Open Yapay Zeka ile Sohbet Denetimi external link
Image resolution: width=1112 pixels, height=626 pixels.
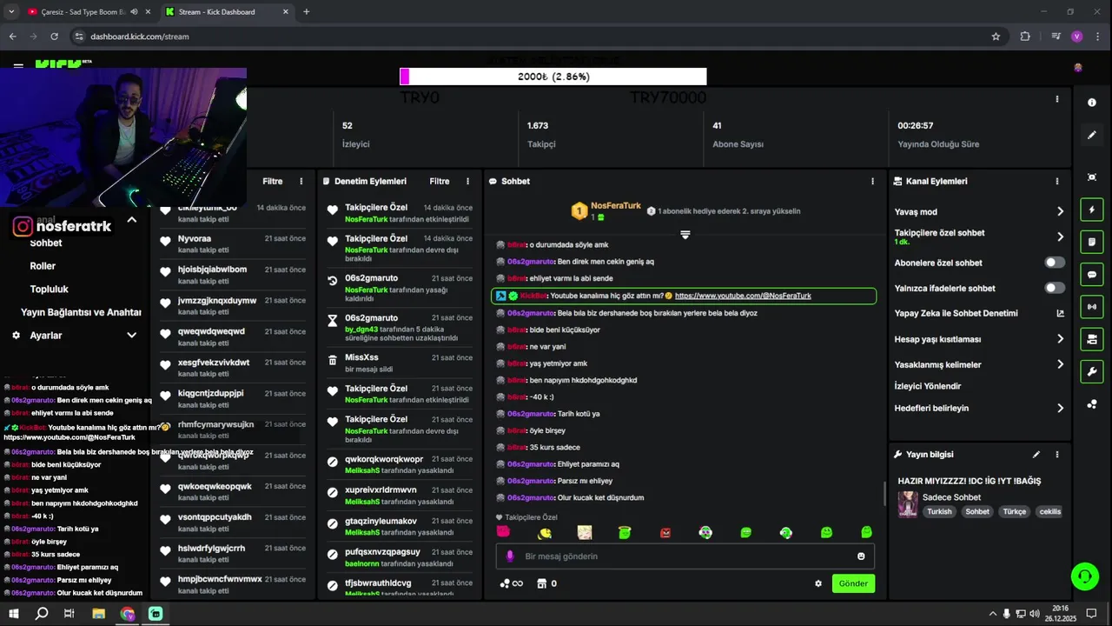[x=1060, y=314]
